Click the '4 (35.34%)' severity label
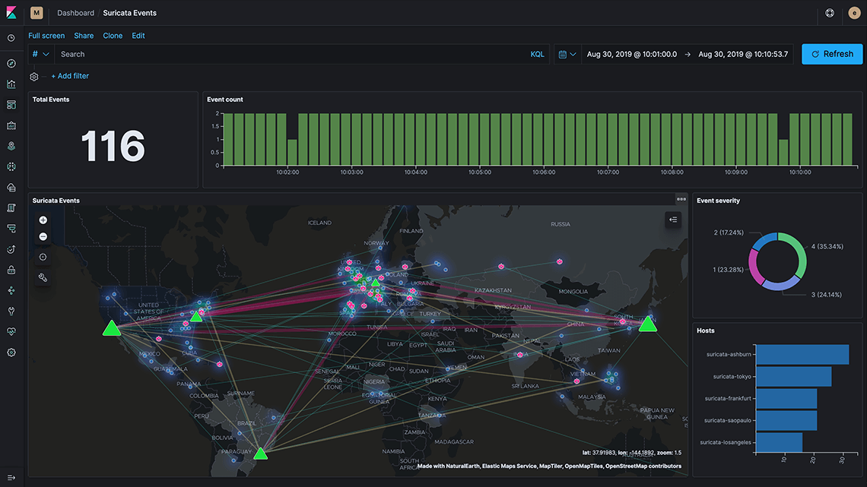Screen dimensions: 867x487 tap(827, 246)
